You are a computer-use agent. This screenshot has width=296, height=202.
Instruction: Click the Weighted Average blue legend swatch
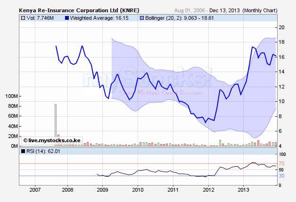(67, 17)
